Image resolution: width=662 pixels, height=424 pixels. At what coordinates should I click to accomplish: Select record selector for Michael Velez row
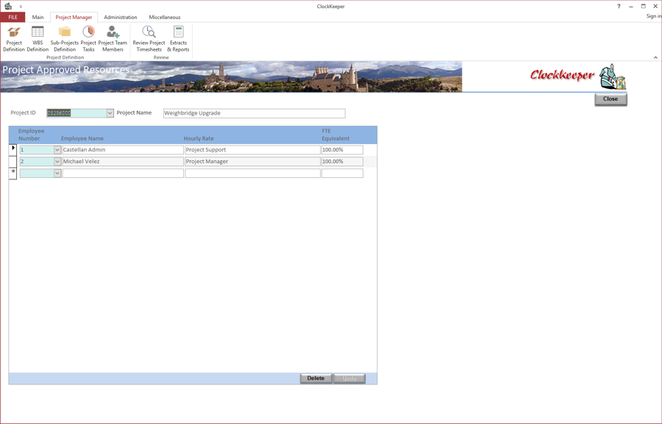13,162
